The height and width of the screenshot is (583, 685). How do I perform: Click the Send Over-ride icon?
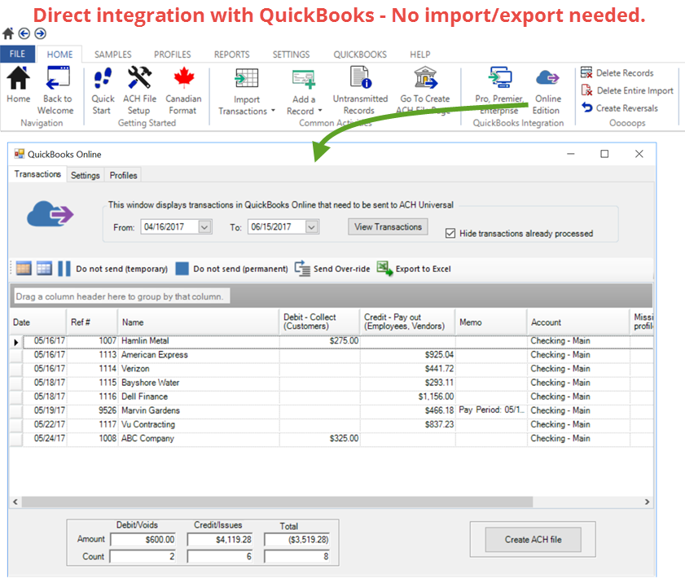coord(303,269)
